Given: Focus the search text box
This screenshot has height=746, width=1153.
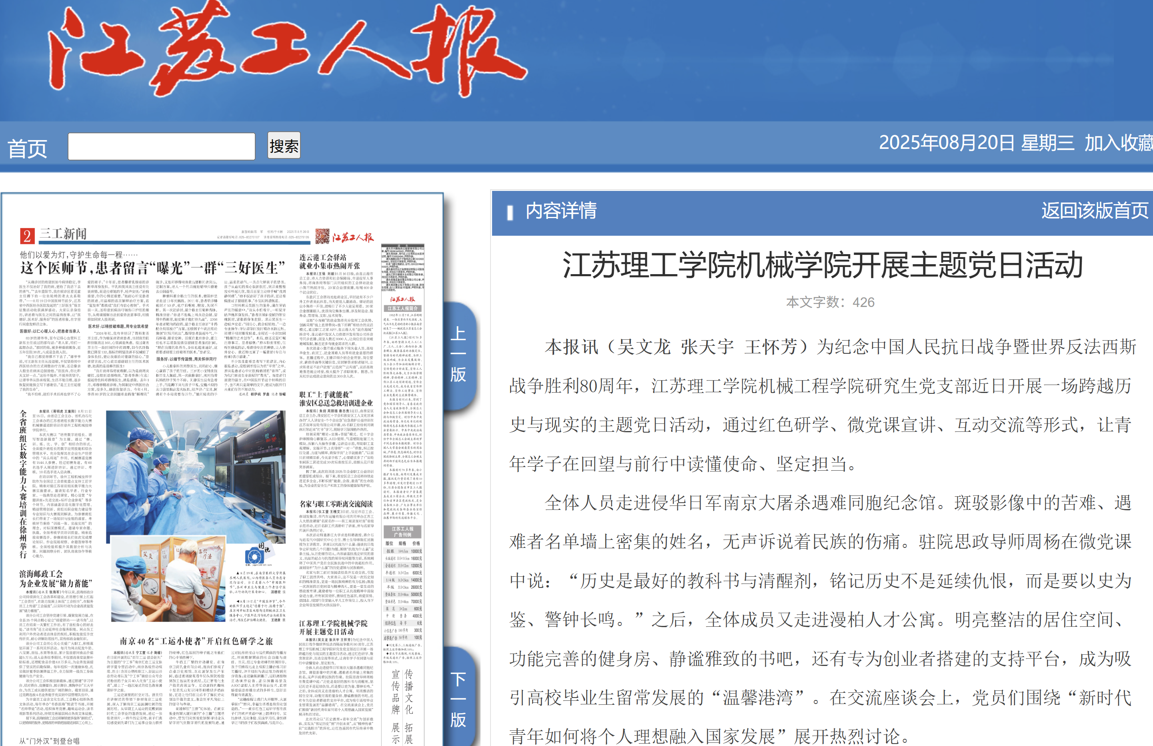Looking at the screenshot, I should (x=161, y=146).
